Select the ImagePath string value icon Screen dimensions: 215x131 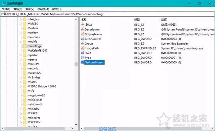coord(82,48)
